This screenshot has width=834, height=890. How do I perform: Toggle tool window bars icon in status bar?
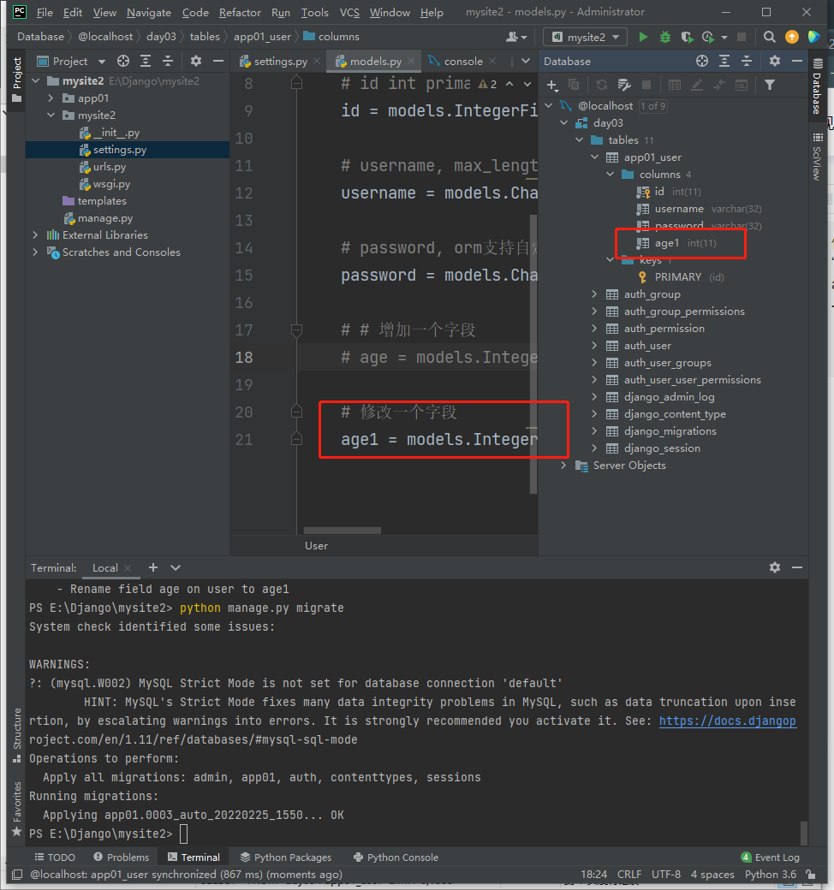(17, 875)
